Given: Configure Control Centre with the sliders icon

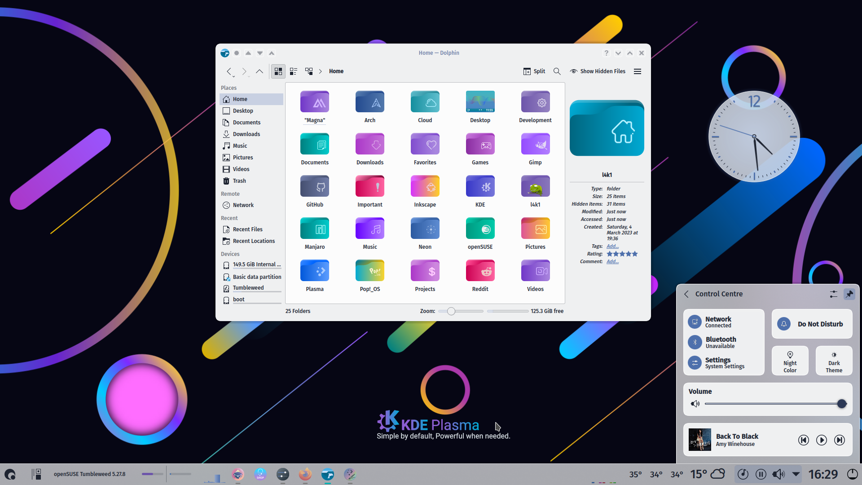Looking at the screenshot, I should click(x=833, y=294).
